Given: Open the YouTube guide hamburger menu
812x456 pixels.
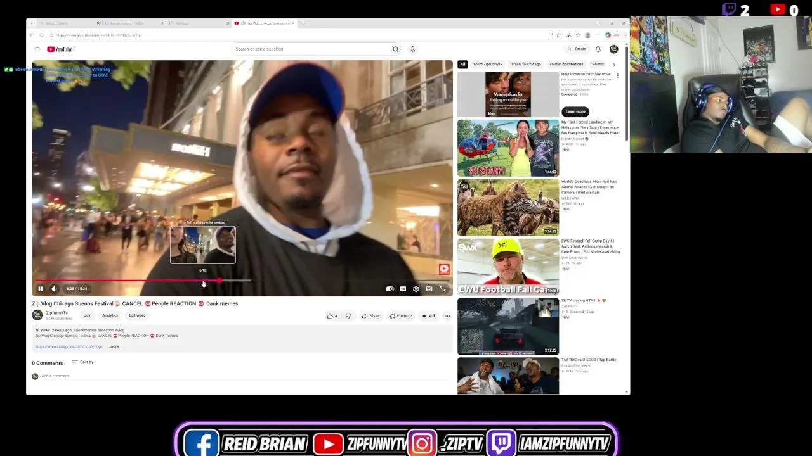Looking at the screenshot, I should click(37, 49).
